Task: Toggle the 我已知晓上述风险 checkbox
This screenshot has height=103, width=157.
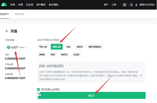Action: pyautogui.click(x=38, y=89)
